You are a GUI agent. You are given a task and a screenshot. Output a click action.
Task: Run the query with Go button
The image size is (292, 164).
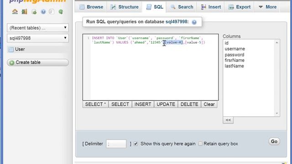pos(274,142)
